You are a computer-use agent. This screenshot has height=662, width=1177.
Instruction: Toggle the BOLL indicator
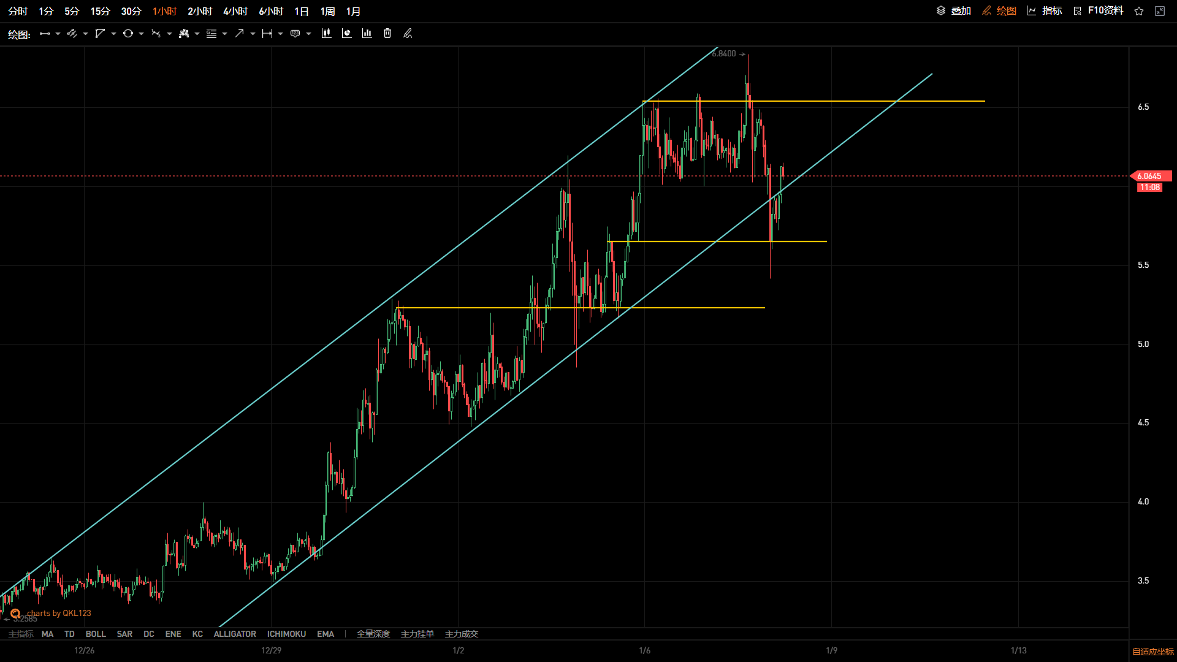tap(96, 634)
